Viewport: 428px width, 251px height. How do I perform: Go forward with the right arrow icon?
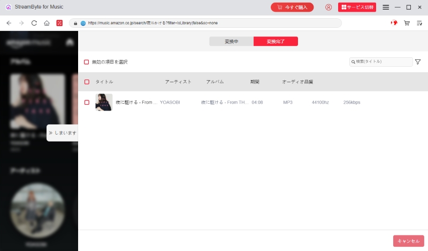[x=21, y=23]
